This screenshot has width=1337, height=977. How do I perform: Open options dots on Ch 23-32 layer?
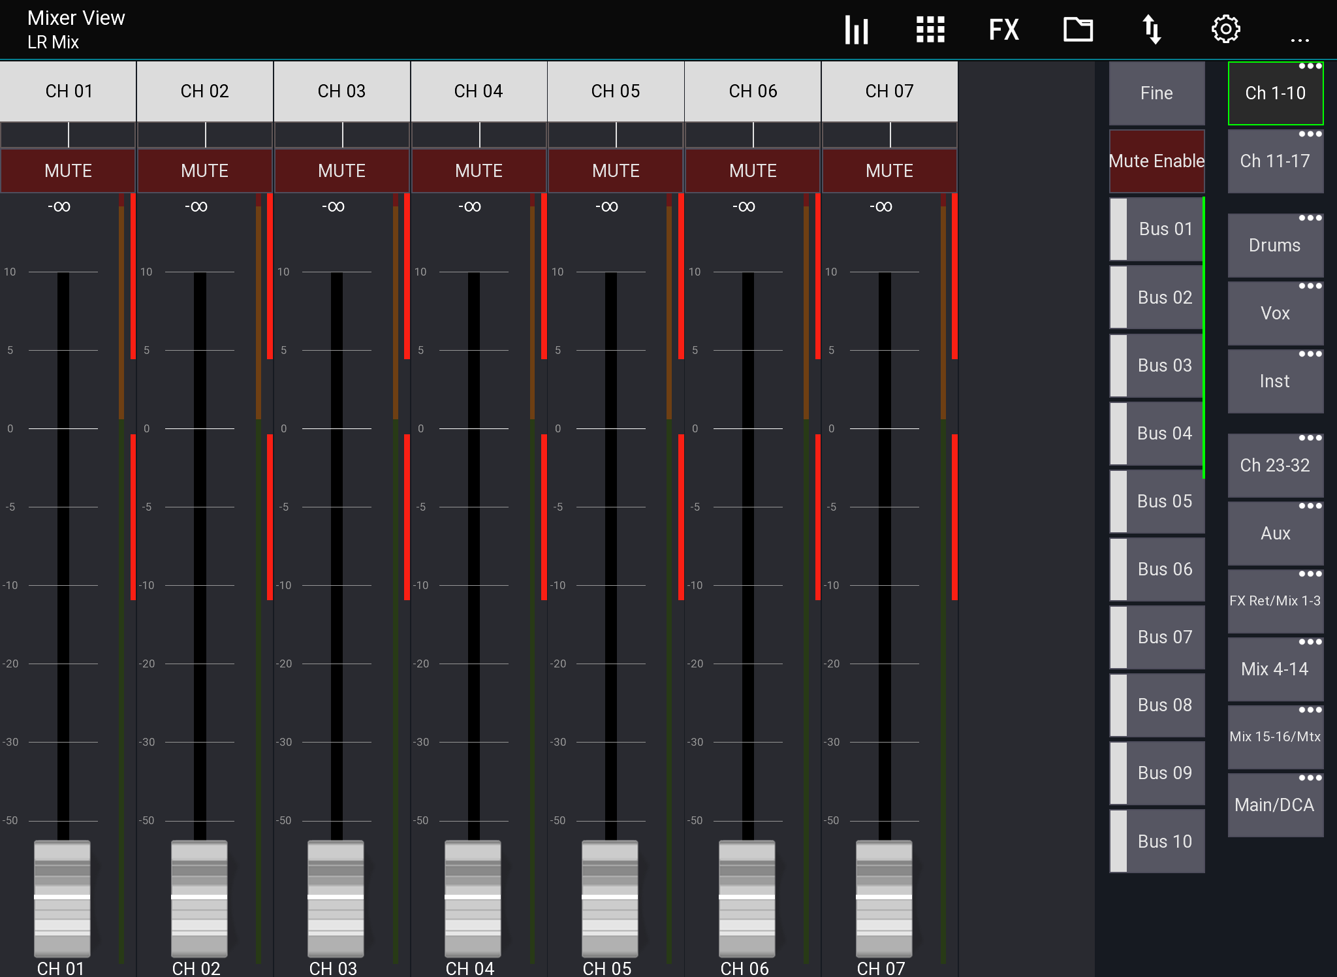pyautogui.click(x=1310, y=438)
